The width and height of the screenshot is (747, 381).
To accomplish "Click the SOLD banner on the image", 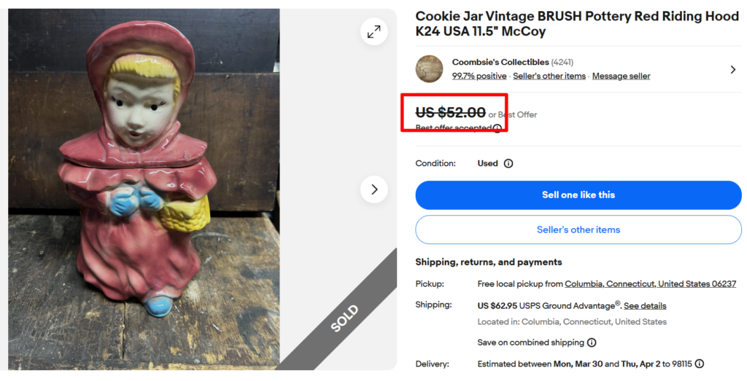I will [x=344, y=318].
